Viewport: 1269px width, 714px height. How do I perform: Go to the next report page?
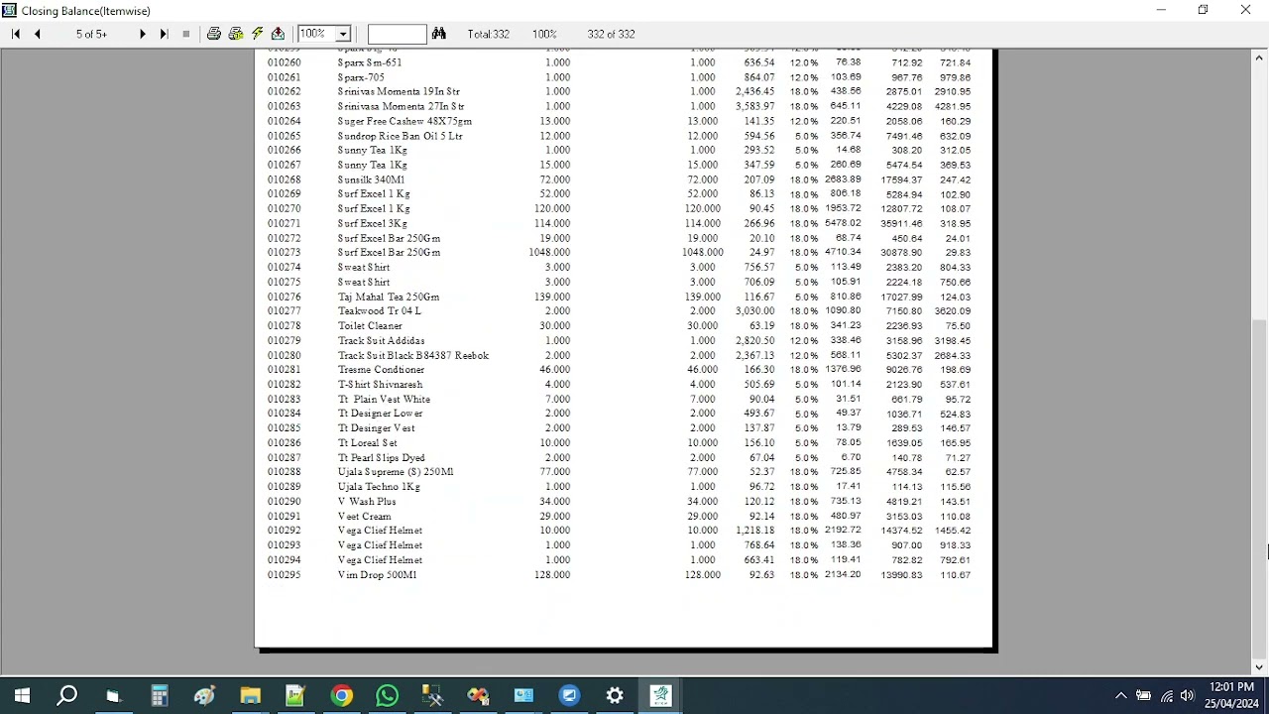(x=143, y=34)
